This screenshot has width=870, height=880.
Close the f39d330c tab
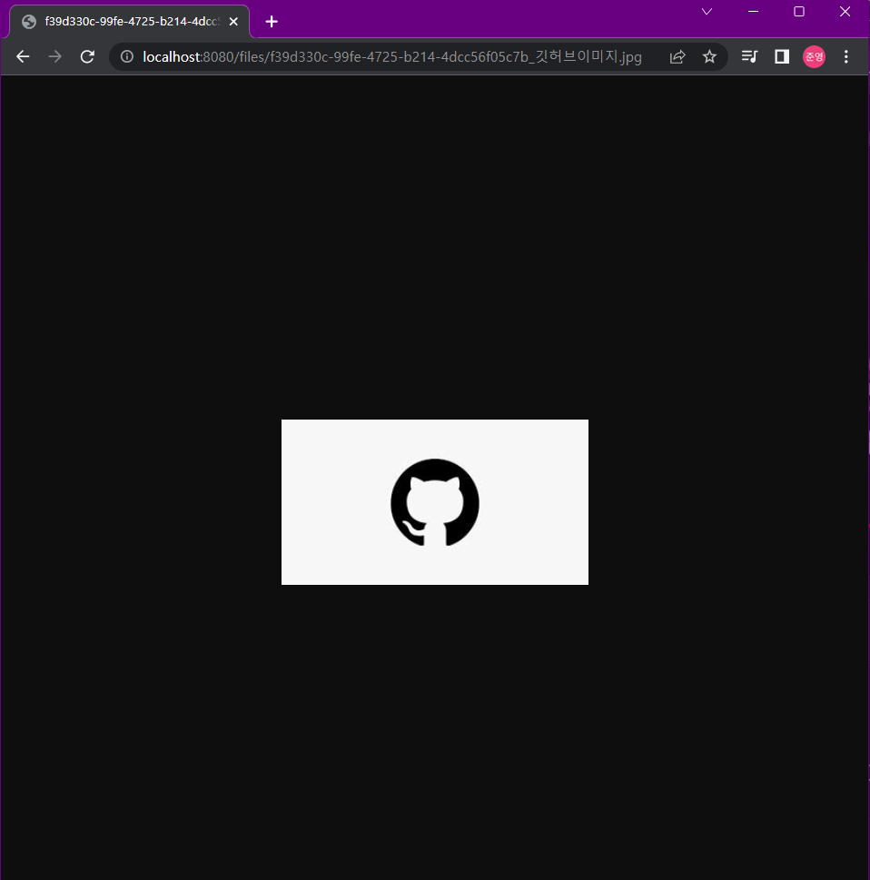tap(233, 22)
